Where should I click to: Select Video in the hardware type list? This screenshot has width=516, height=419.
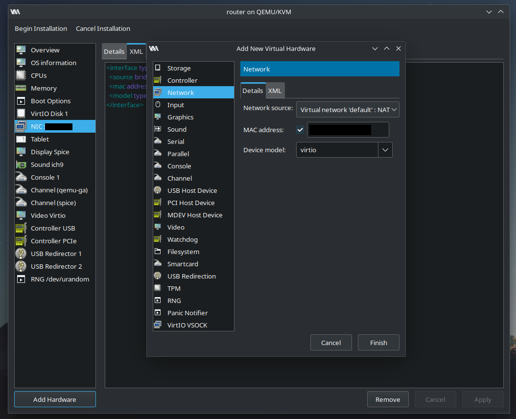coord(193,227)
